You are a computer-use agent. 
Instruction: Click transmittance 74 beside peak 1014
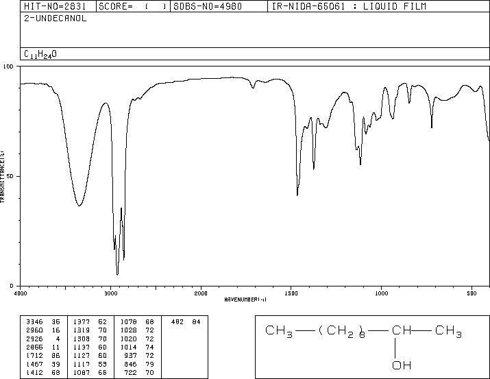[x=149, y=347]
